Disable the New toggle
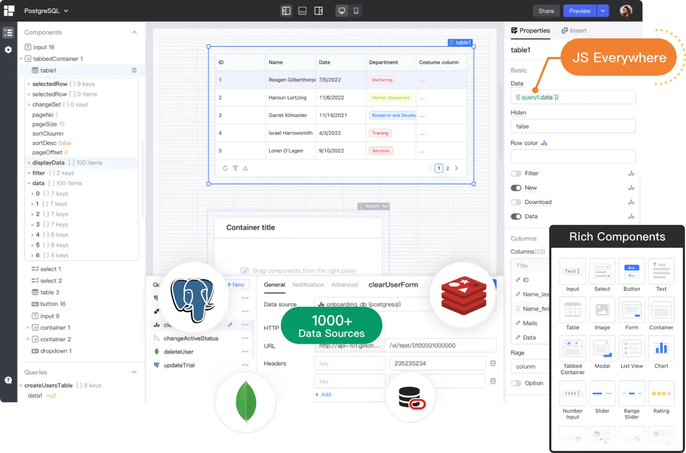Viewport: 686px width, 453px height. coord(516,188)
